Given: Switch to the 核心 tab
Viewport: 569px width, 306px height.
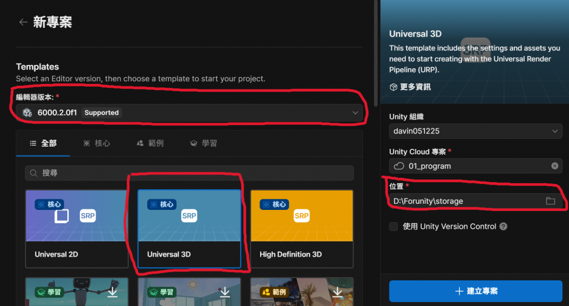Looking at the screenshot, I should tap(97, 143).
